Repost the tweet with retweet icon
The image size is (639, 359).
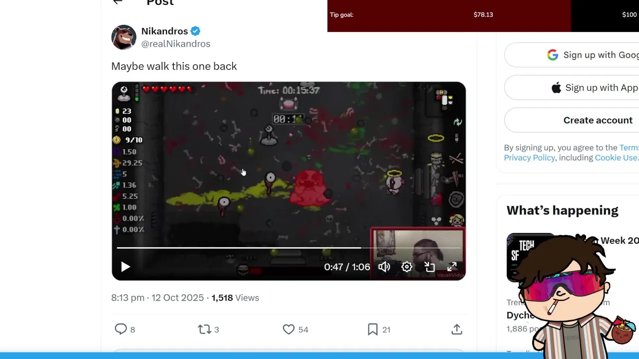point(204,329)
